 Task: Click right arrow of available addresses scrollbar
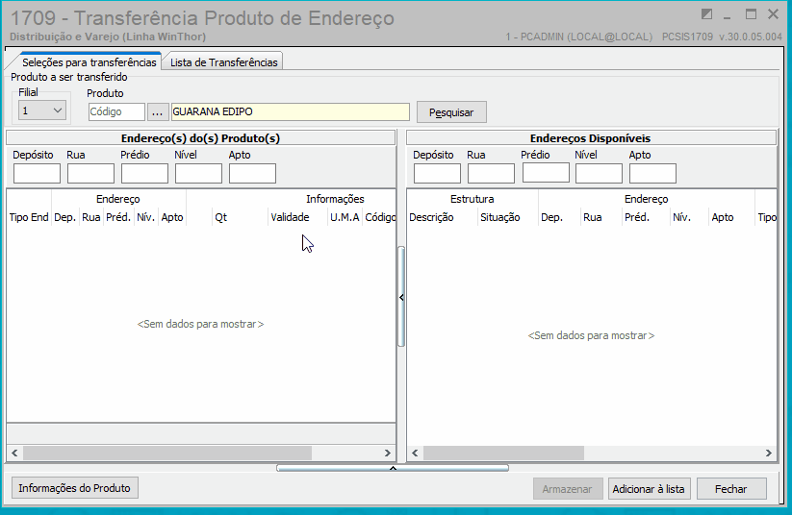[768, 453]
